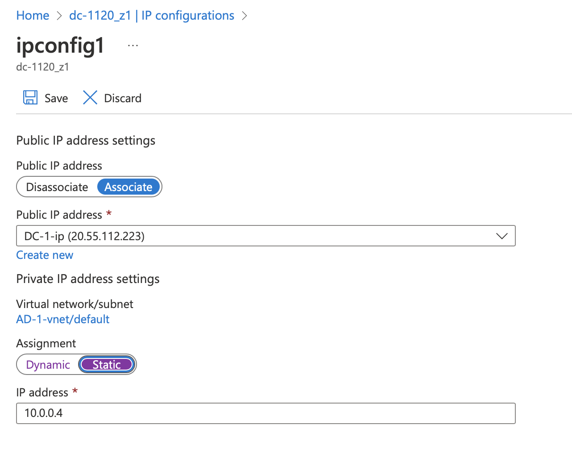572x458 pixels.
Task: Set private IP assignment to Static
Action: point(107,364)
